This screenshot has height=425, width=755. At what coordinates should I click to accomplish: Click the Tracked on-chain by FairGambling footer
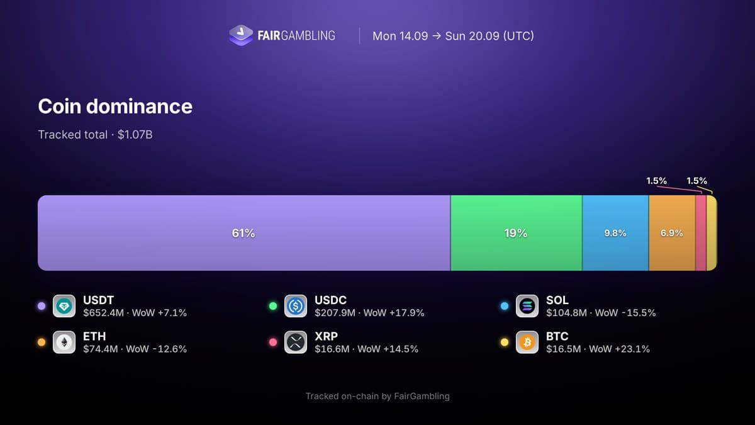point(377,396)
